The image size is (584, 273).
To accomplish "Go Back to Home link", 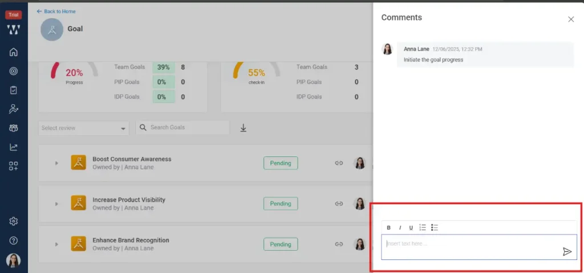I will tap(56, 11).
